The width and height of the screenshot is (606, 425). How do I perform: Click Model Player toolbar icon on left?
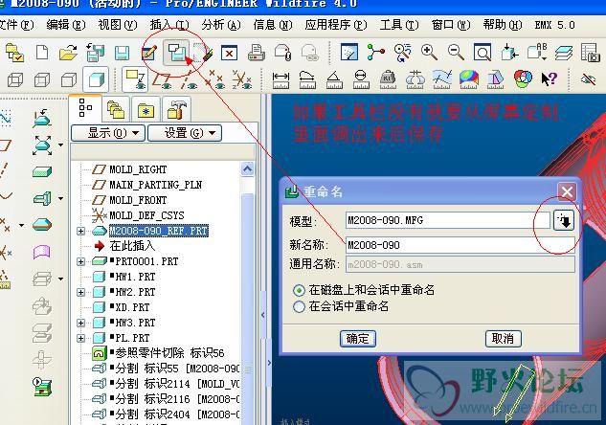click(42, 387)
